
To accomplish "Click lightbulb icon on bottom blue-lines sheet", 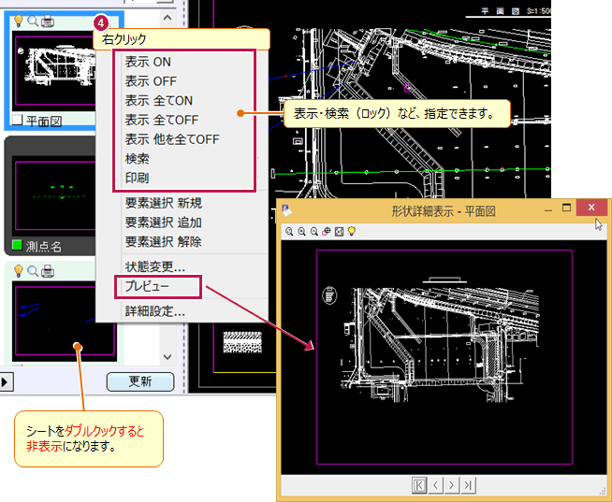I will coord(18,270).
